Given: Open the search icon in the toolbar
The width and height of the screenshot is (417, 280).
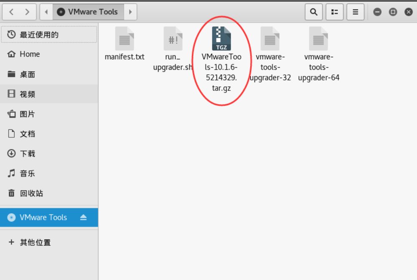Looking at the screenshot, I should [314, 12].
